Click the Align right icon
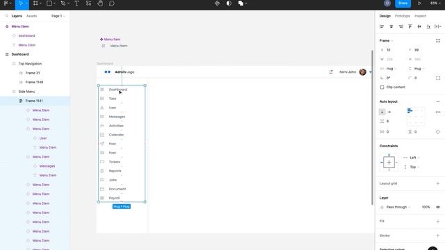 pyautogui.click(x=400, y=26)
